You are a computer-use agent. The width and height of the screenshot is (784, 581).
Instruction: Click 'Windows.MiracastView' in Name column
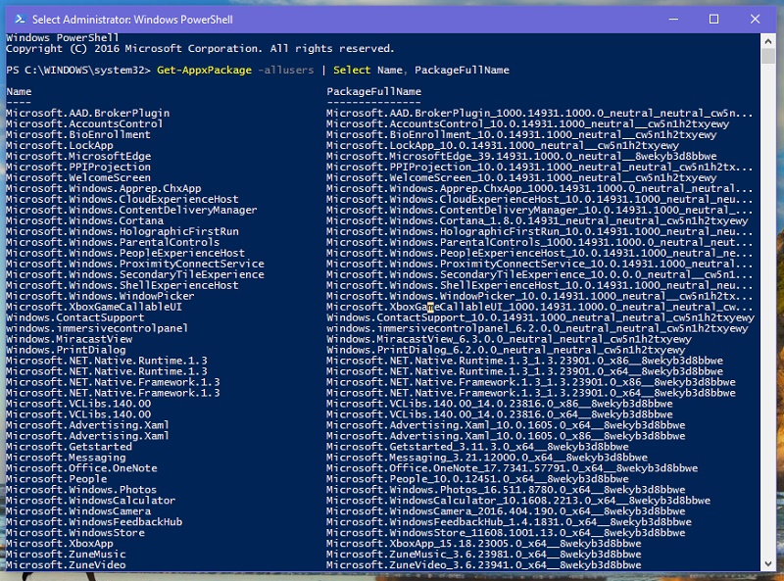[x=69, y=339]
